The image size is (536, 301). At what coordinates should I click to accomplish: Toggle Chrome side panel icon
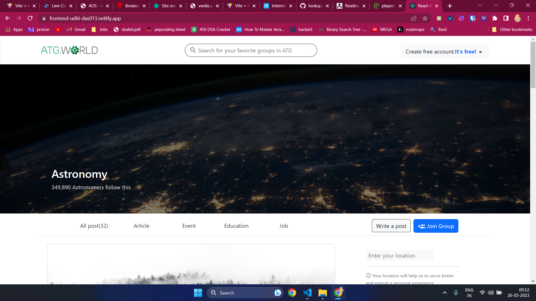tap(506, 18)
